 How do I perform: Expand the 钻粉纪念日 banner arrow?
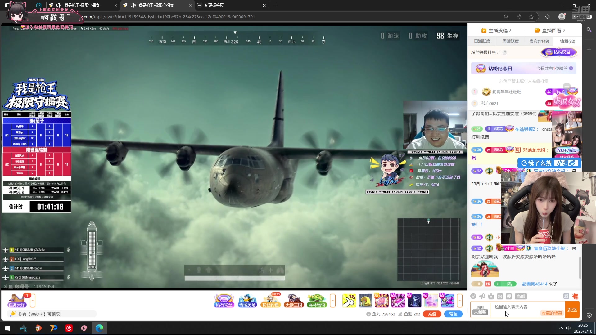point(571,69)
